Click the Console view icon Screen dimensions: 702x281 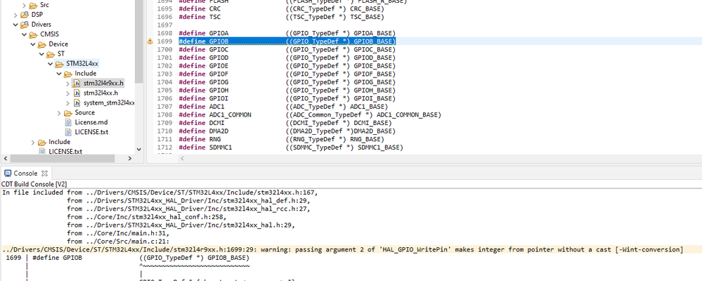8,173
